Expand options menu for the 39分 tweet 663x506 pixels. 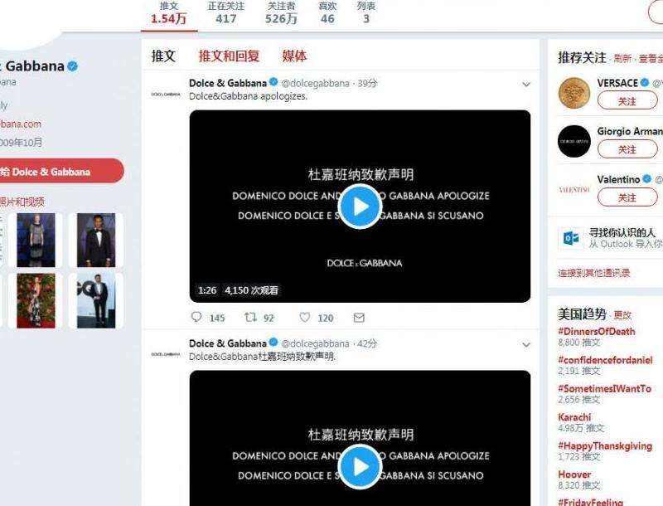pyautogui.click(x=526, y=85)
